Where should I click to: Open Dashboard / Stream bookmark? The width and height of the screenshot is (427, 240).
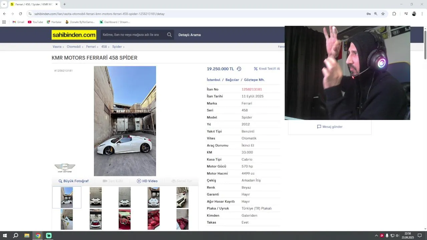(x=115, y=22)
